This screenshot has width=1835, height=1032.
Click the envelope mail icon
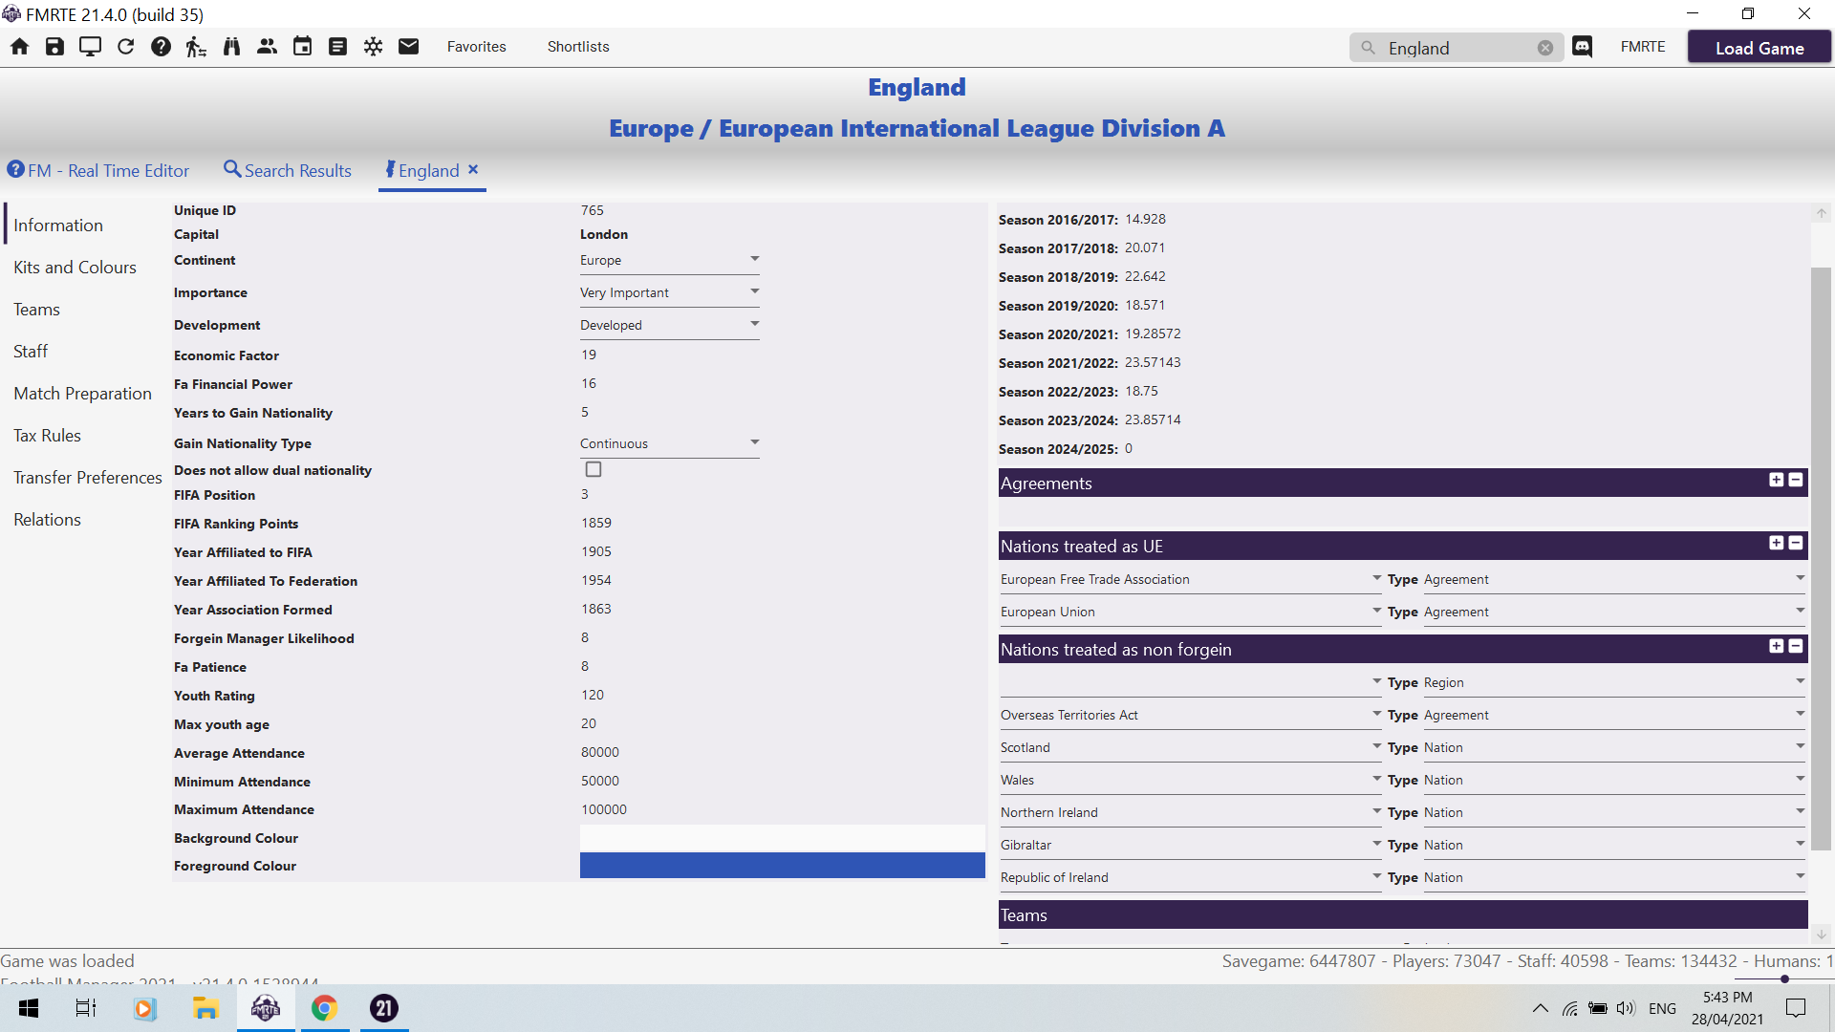coord(408,47)
